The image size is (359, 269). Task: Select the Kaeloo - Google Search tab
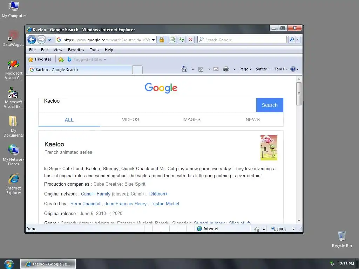(80, 70)
